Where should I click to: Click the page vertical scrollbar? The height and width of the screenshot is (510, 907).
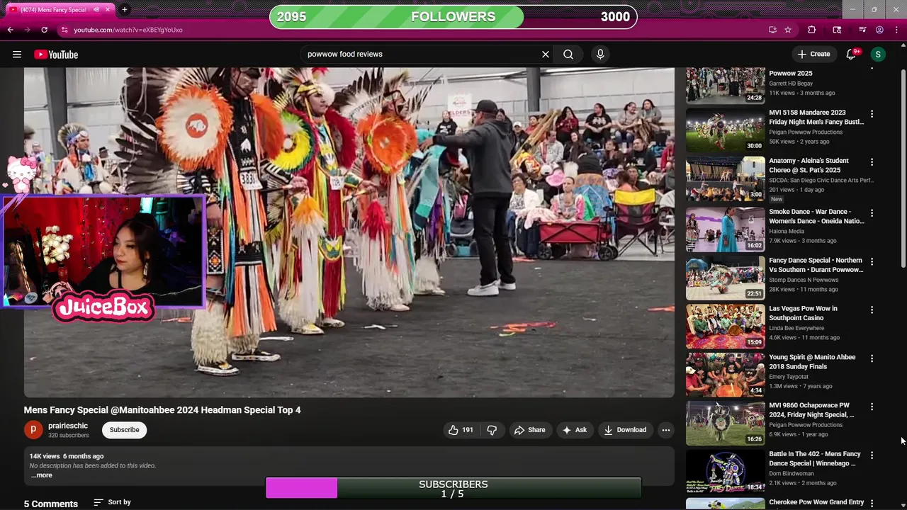[x=903, y=170]
